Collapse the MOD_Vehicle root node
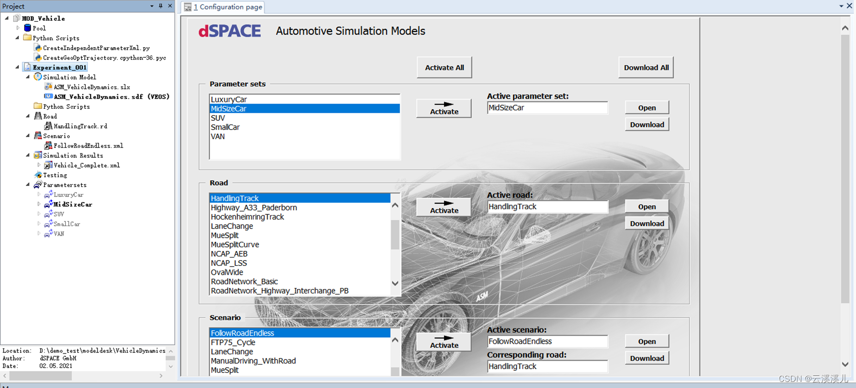The width and height of the screenshot is (856, 388). pyautogui.click(x=7, y=18)
